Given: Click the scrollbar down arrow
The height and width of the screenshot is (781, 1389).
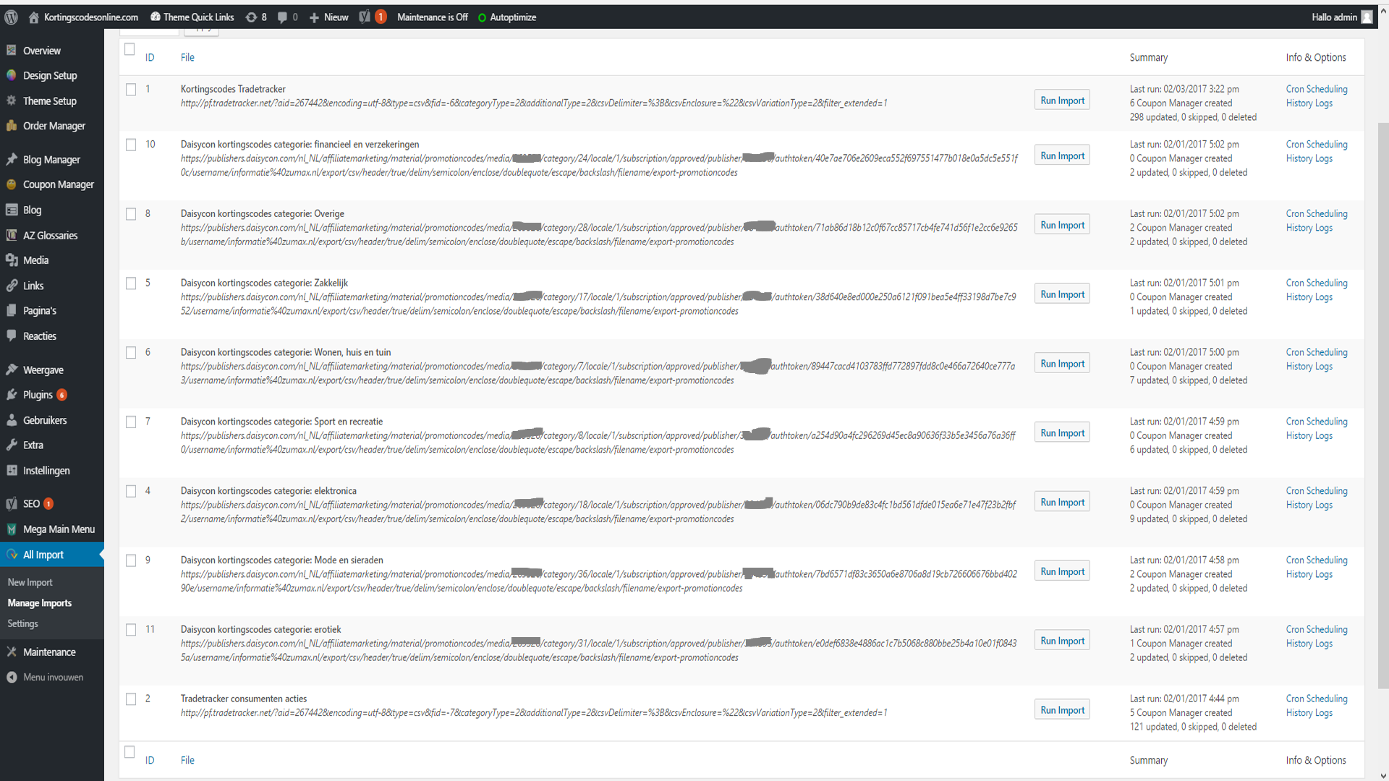Looking at the screenshot, I should [x=1382, y=775].
